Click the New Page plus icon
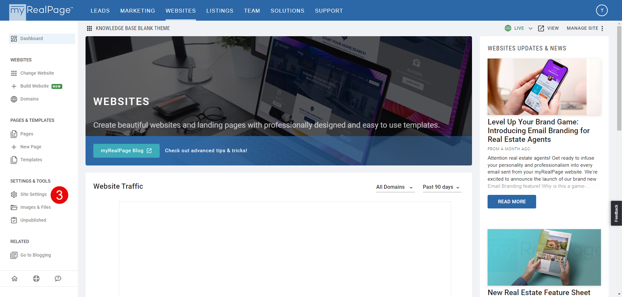Image resolution: width=622 pixels, height=297 pixels. click(14, 147)
